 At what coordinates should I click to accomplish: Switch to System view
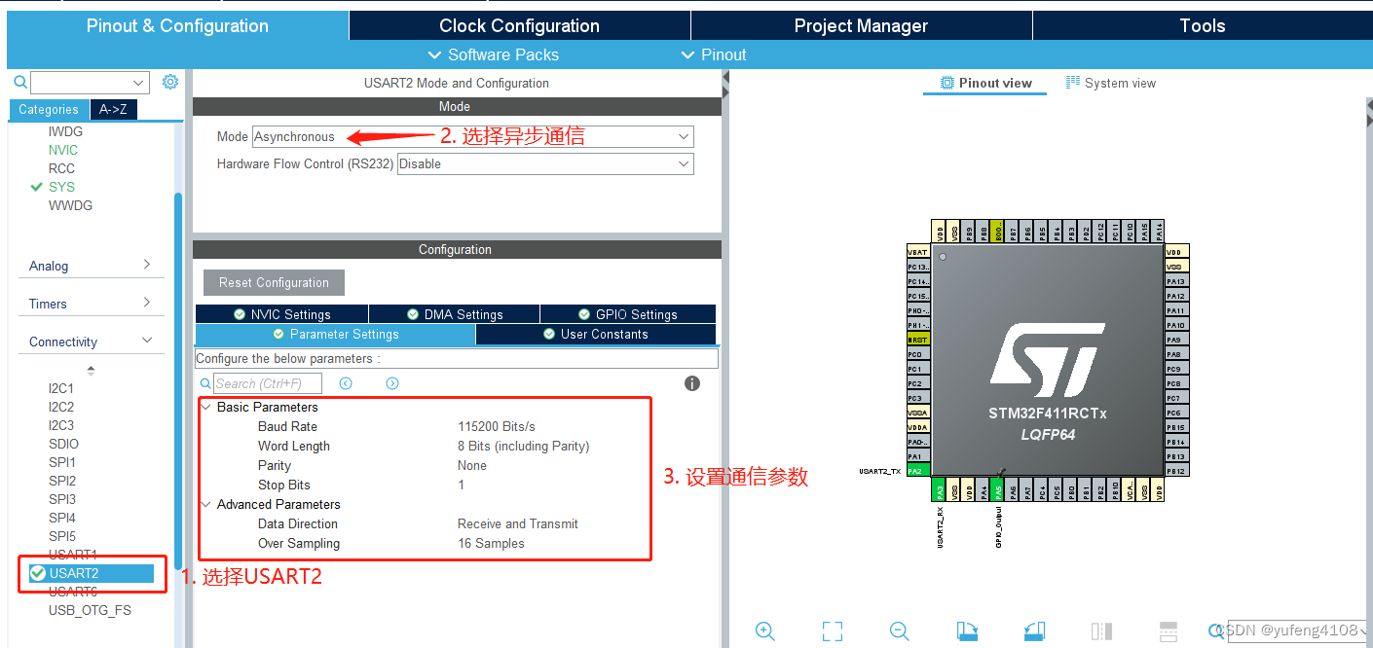(x=1111, y=83)
